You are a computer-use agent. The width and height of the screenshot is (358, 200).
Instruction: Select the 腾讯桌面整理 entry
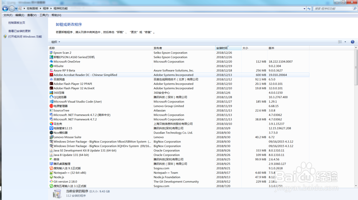tap(179, 164)
